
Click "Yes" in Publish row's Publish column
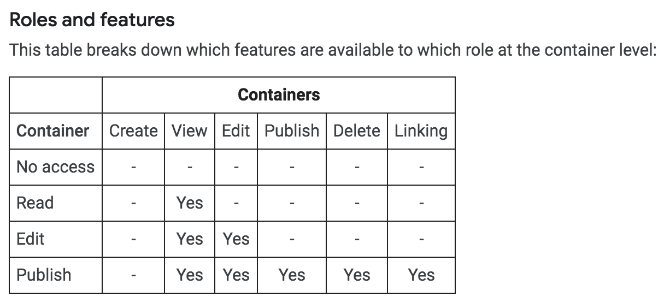coord(292,275)
